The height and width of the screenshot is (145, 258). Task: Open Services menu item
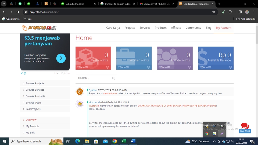tap(145, 28)
